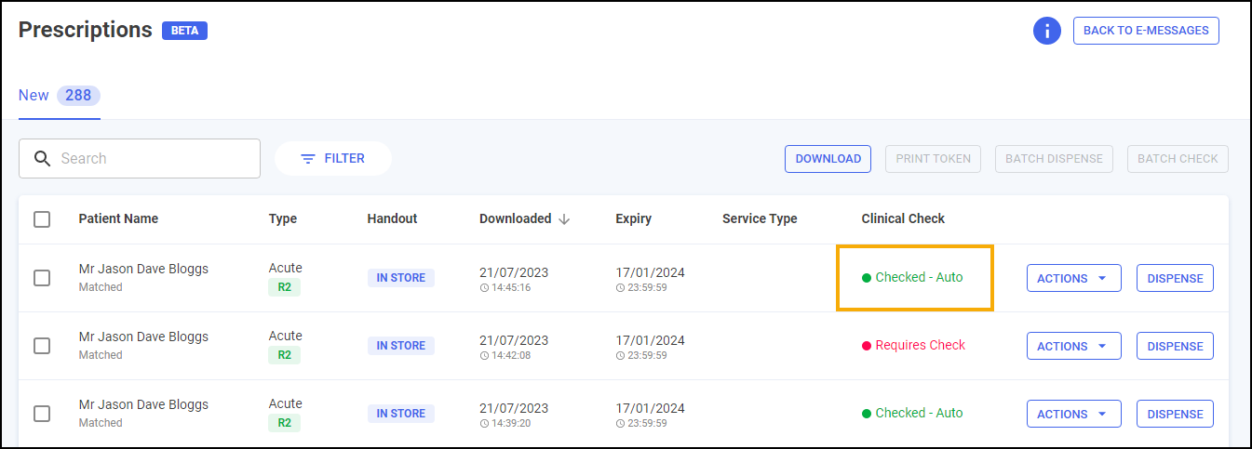Tick the checkbox for the 14:42:08 prescription

[42, 346]
